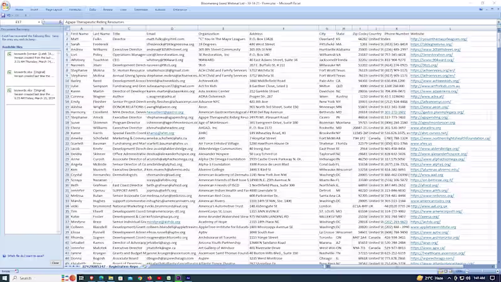Open the Review ribbon tab
The width and height of the screenshot is (501, 282).
pos(108,9)
